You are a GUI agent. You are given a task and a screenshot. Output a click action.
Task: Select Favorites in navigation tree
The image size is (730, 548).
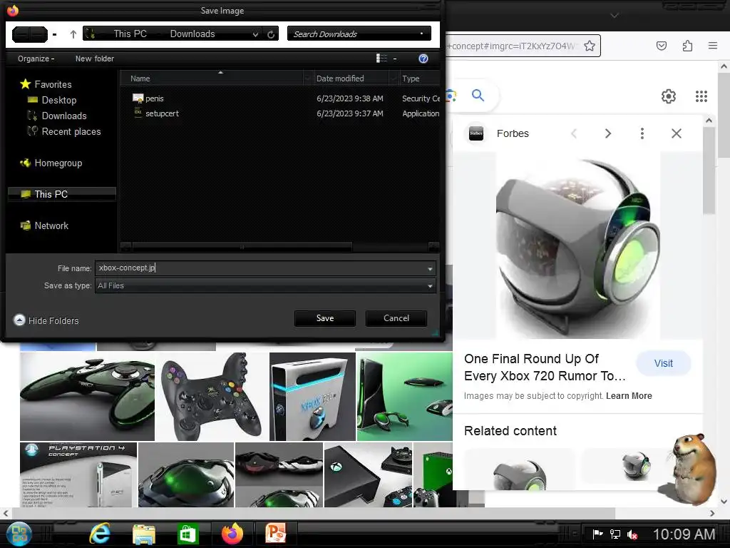coord(46,84)
